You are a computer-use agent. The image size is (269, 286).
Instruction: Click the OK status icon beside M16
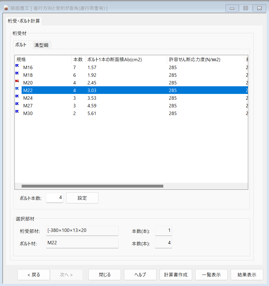click(x=17, y=66)
